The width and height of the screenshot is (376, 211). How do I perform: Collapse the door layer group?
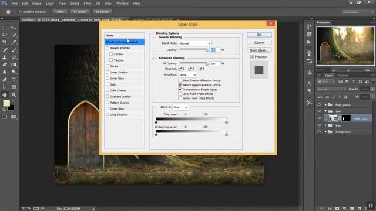tap(325, 111)
